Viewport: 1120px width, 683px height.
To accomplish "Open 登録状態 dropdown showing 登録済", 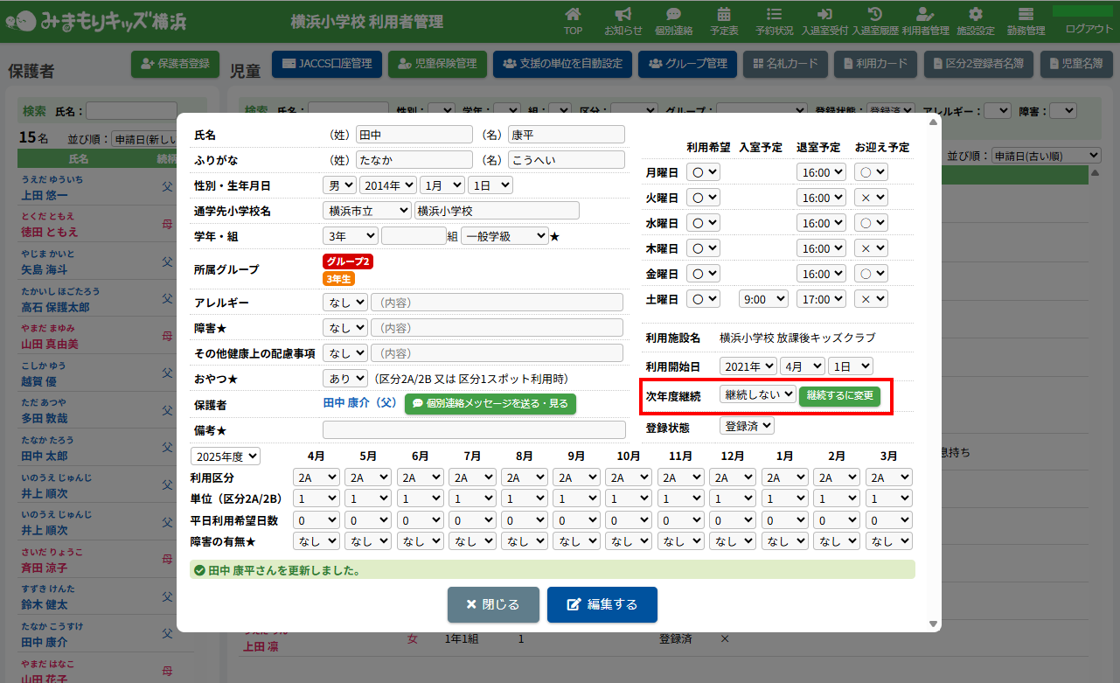I will coord(747,426).
